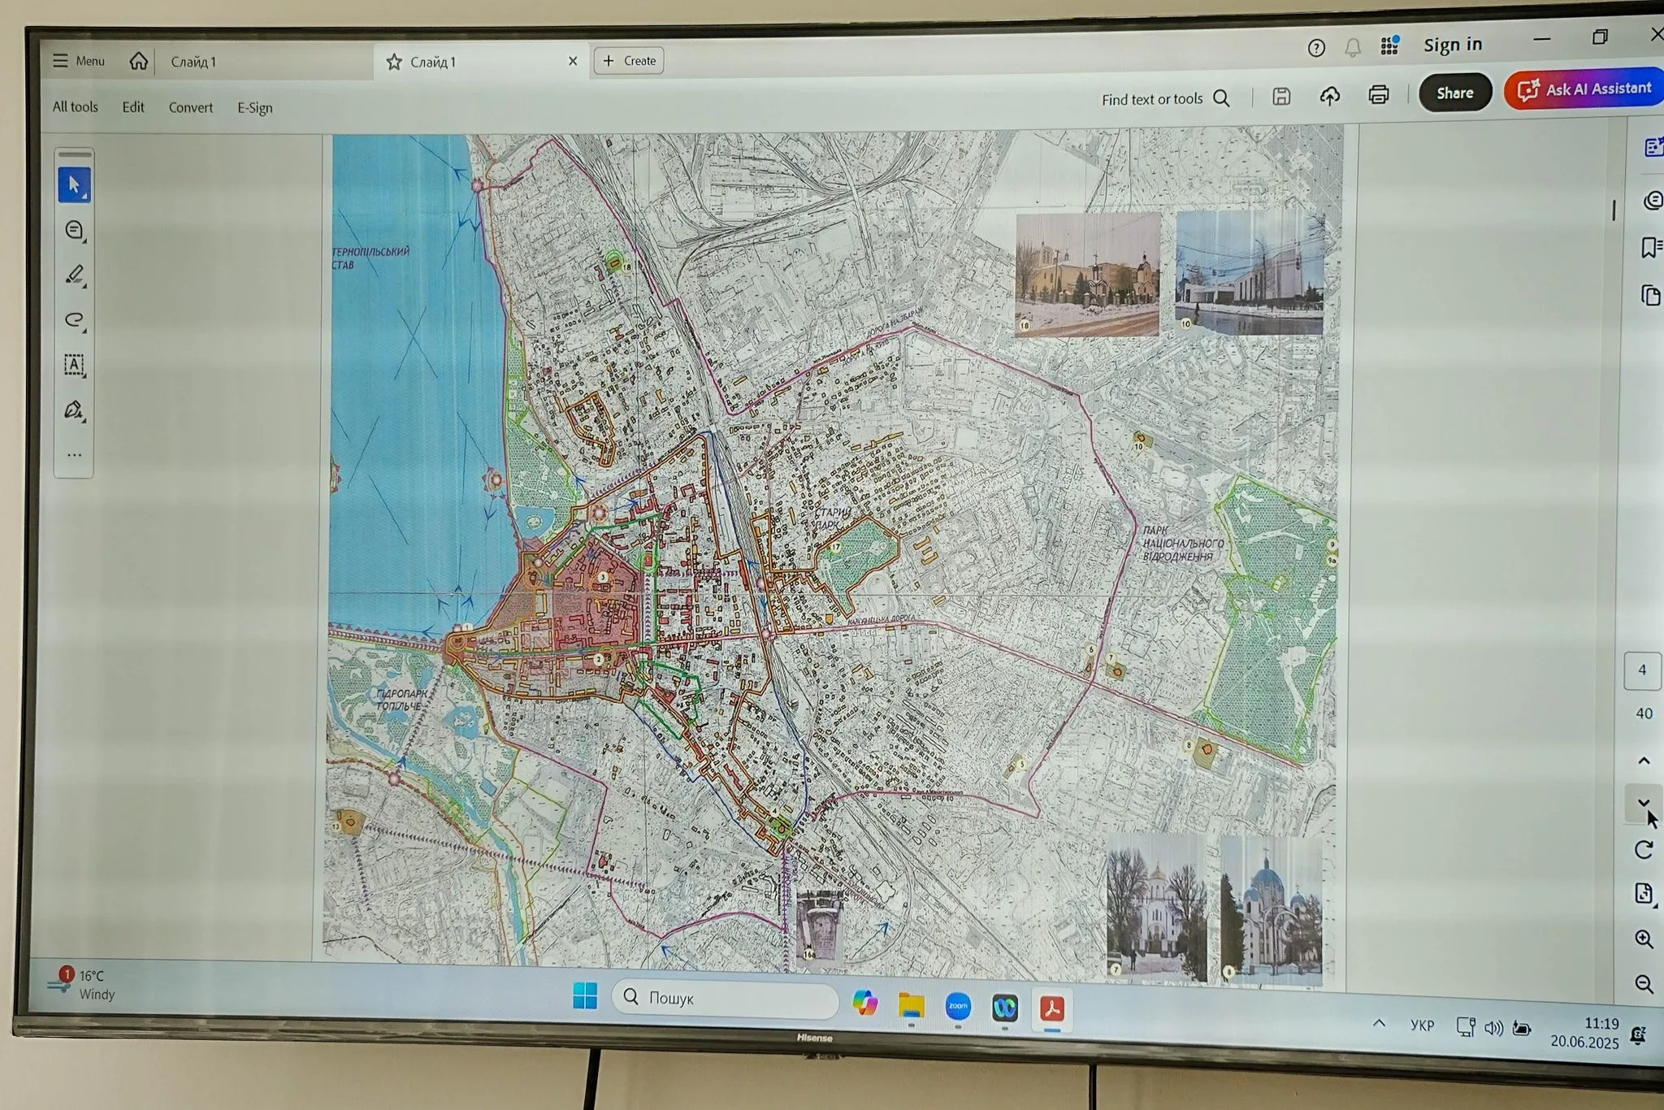Viewport: 1664px width, 1110px height.
Task: Switch to the first Слайд 1 tab
Action: [193, 62]
